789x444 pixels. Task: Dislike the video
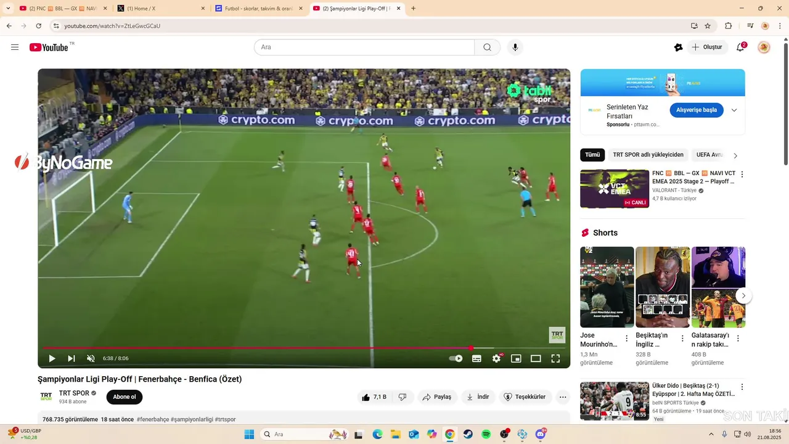click(403, 397)
